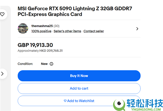Screen dimensions: 163x111
Task: Expand seller details chevron arrow
Action: 137,29
